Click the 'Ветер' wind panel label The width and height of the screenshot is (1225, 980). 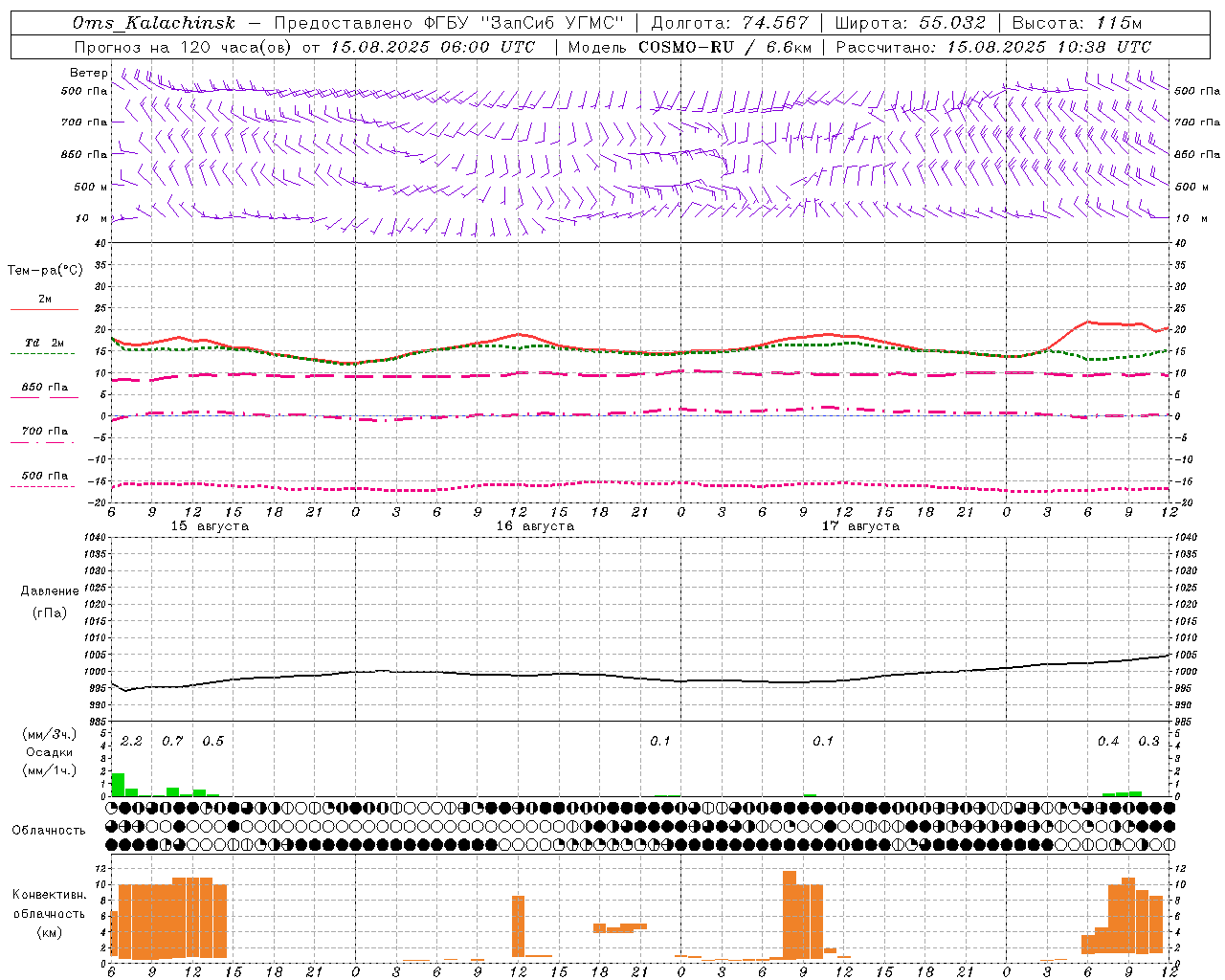(x=89, y=73)
